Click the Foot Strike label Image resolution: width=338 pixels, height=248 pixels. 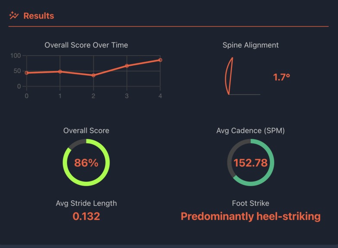(251, 203)
